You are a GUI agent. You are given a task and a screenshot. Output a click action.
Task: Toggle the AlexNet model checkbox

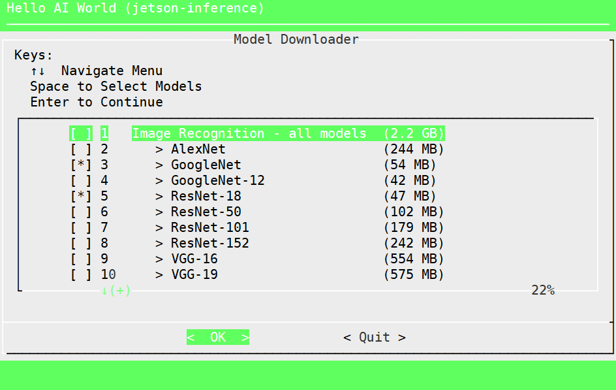click(x=81, y=149)
